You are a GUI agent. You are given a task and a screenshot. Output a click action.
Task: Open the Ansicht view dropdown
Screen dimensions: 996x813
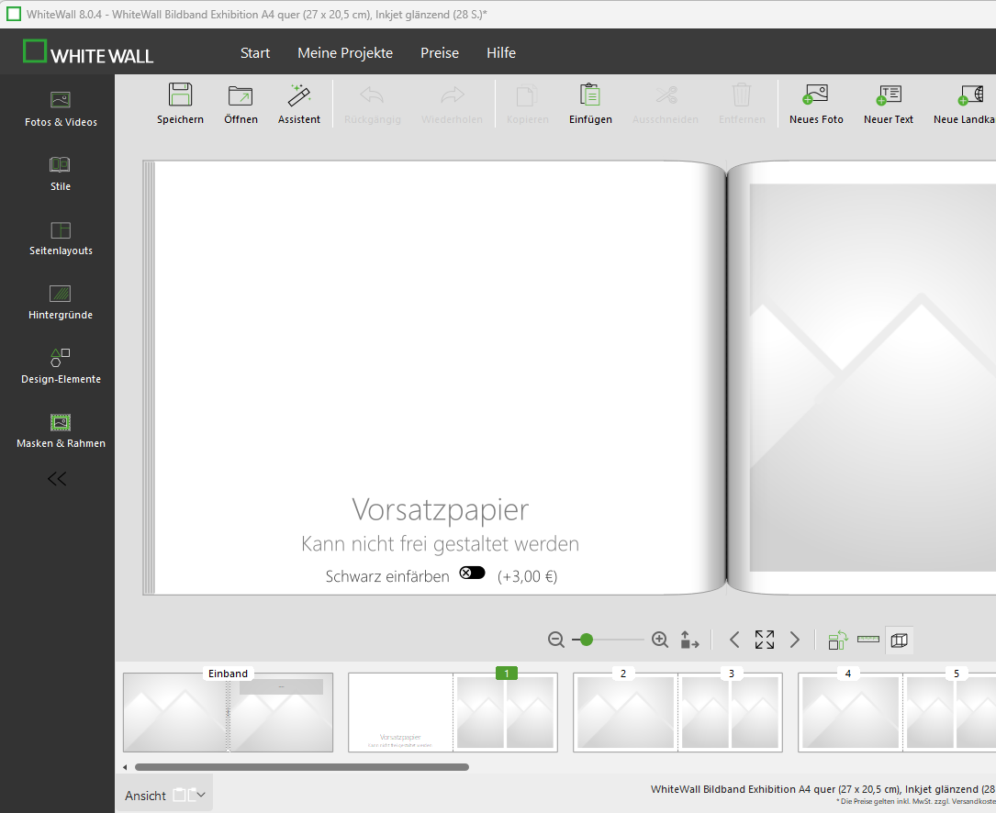click(x=164, y=796)
